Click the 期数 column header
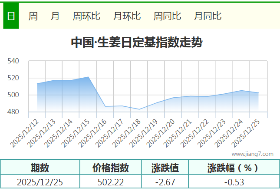 [40, 168]
